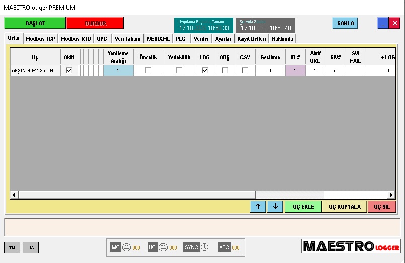This screenshot has width=405, height=263.
Task: Enable CSV checkbox for AFŞİN B EMİSYON
Action: [x=245, y=70]
